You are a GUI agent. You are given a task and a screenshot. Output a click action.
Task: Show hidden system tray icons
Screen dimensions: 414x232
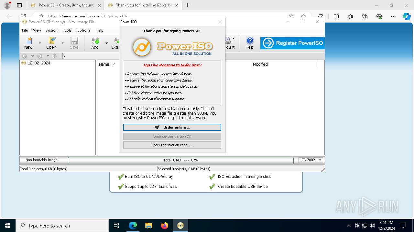click(349, 226)
